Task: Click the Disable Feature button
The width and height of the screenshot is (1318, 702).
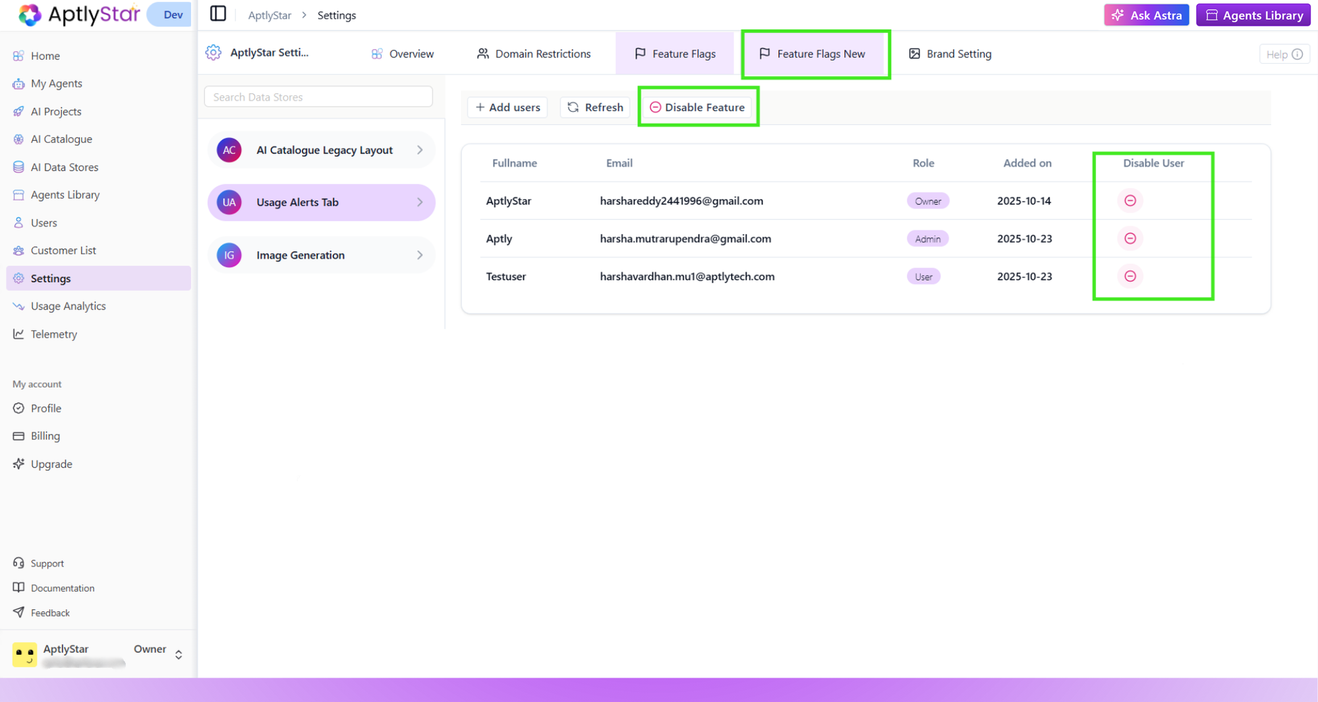Action: pos(697,107)
